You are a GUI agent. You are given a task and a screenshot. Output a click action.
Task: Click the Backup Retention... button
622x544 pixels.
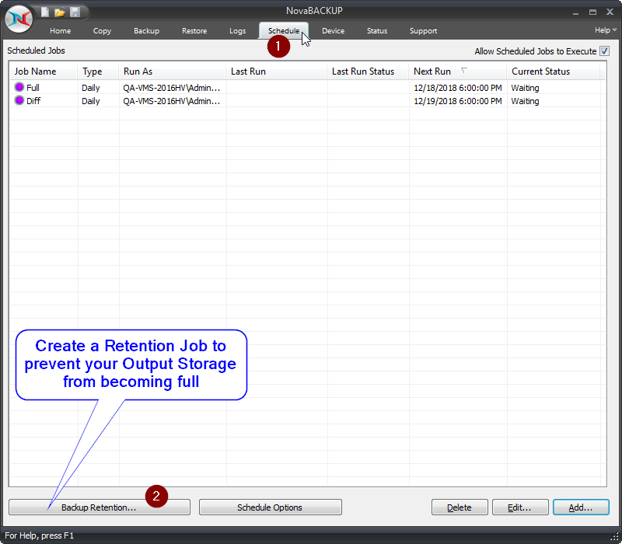[x=100, y=507]
